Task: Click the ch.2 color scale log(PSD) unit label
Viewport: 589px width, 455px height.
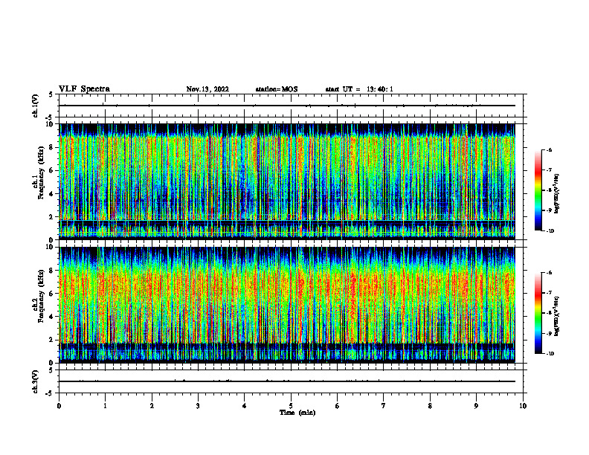Action: pyautogui.click(x=557, y=317)
